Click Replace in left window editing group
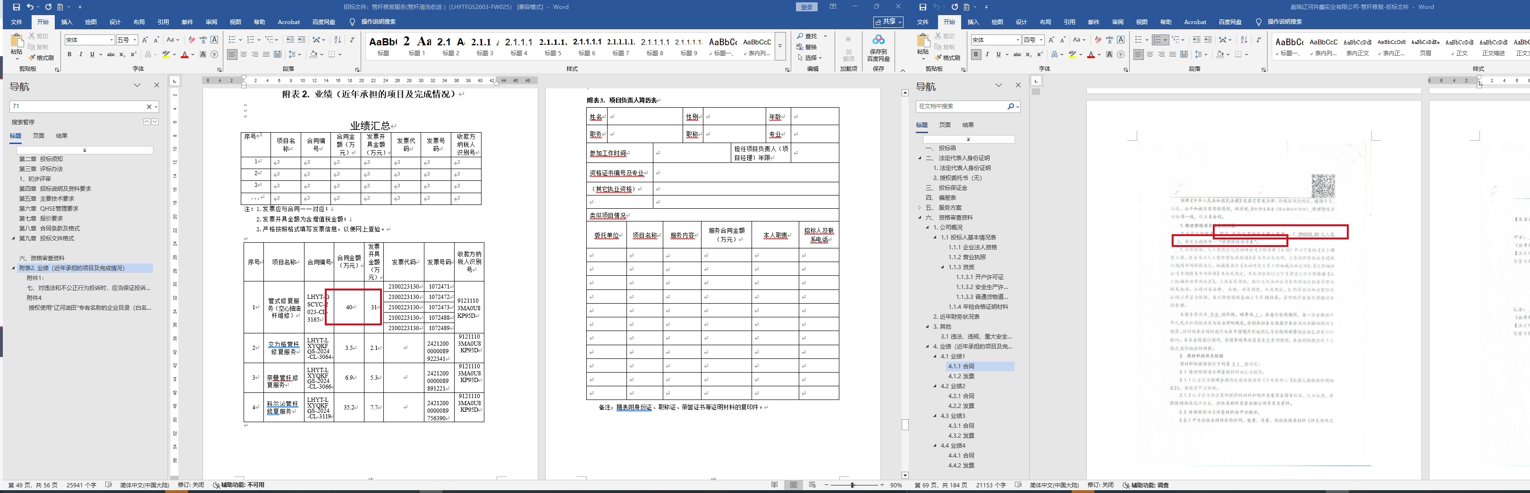The width and height of the screenshot is (1530, 493). pos(807,47)
